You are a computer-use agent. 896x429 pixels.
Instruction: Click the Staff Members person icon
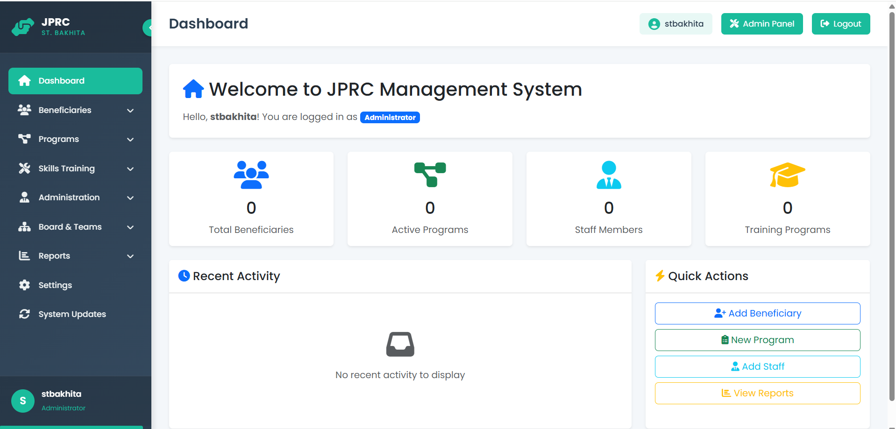[x=608, y=175]
